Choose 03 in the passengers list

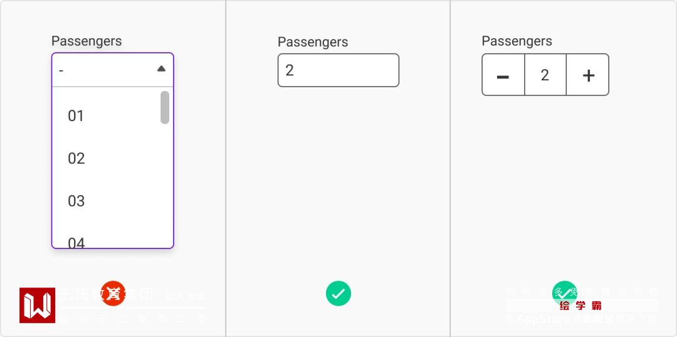(x=76, y=201)
